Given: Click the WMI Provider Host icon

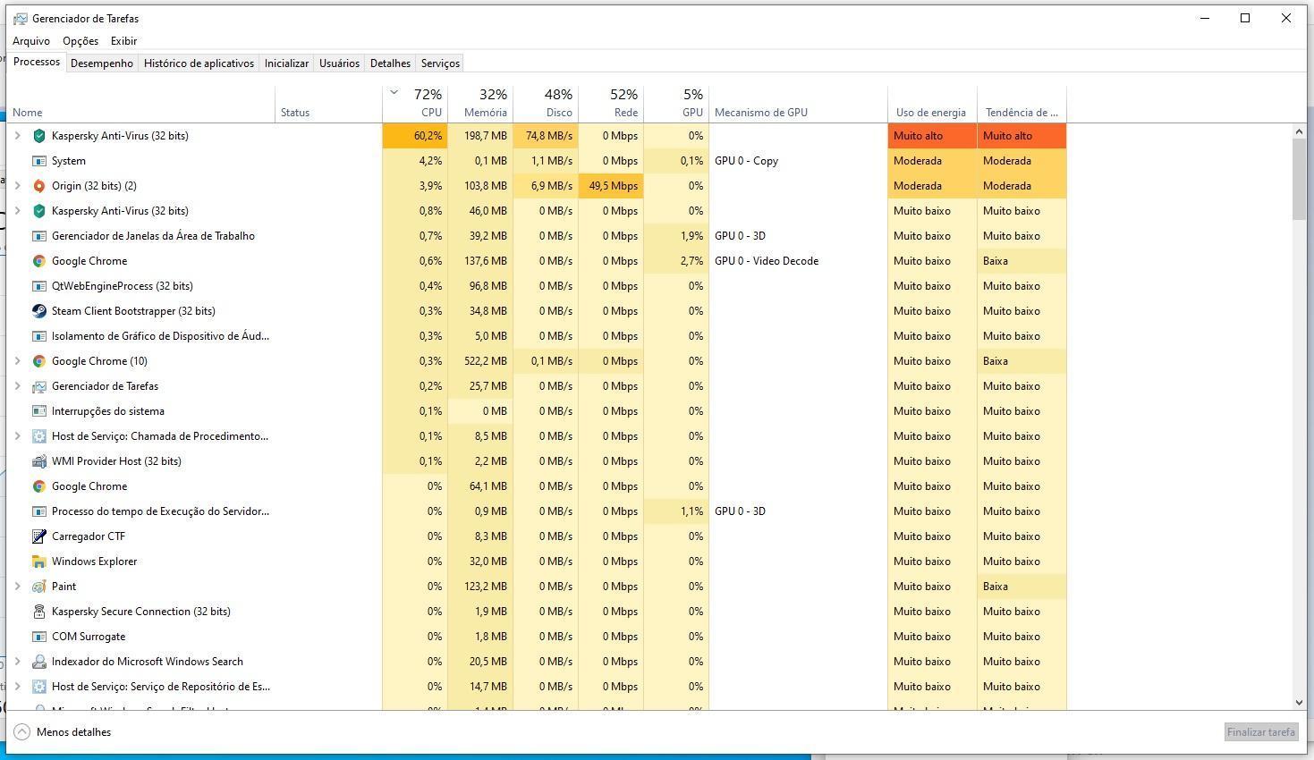Looking at the screenshot, I should (x=38, y=461).
